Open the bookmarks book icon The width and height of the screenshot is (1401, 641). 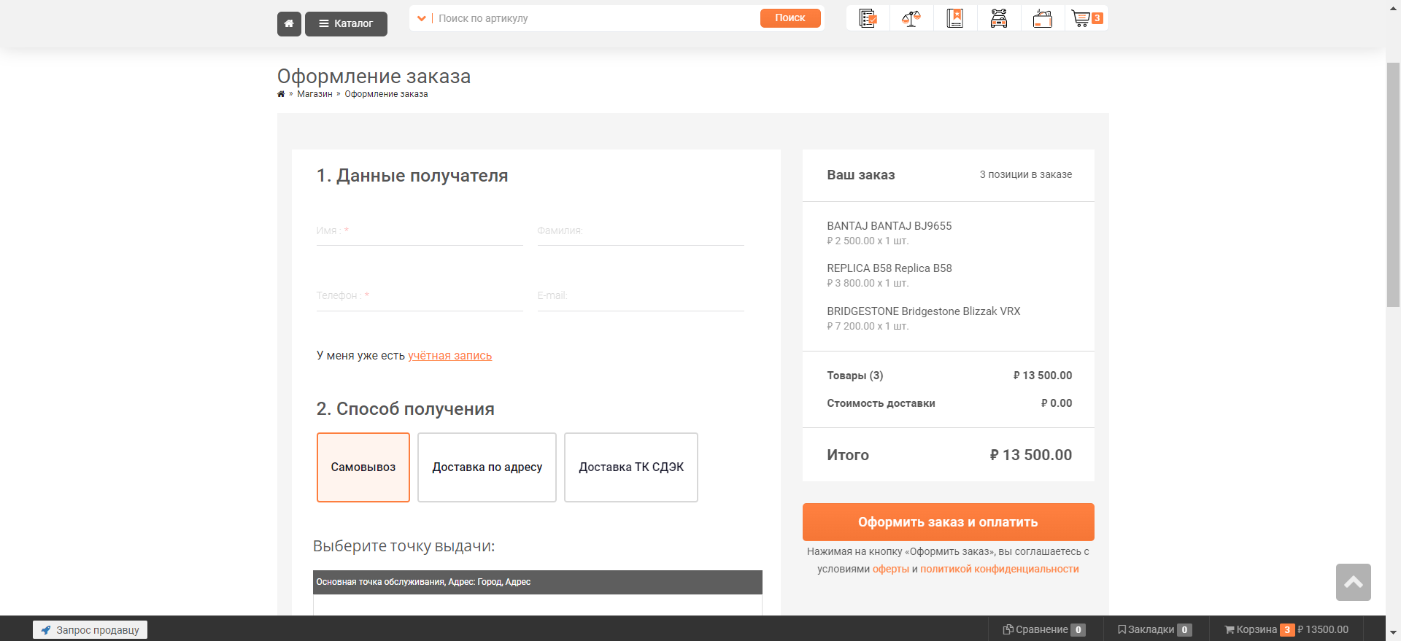click(x=954, y=18)
